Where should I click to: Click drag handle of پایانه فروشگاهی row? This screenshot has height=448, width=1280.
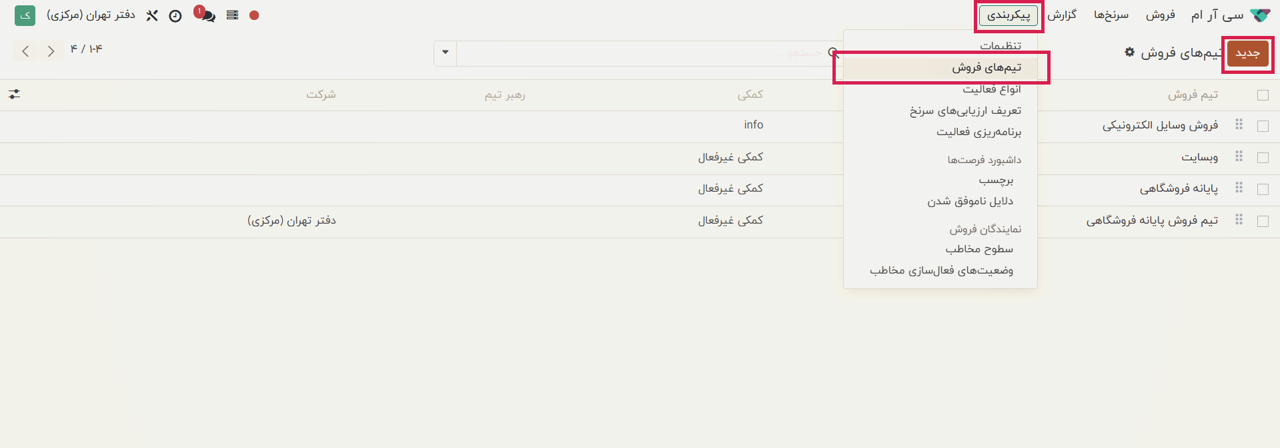(1239, 188)
